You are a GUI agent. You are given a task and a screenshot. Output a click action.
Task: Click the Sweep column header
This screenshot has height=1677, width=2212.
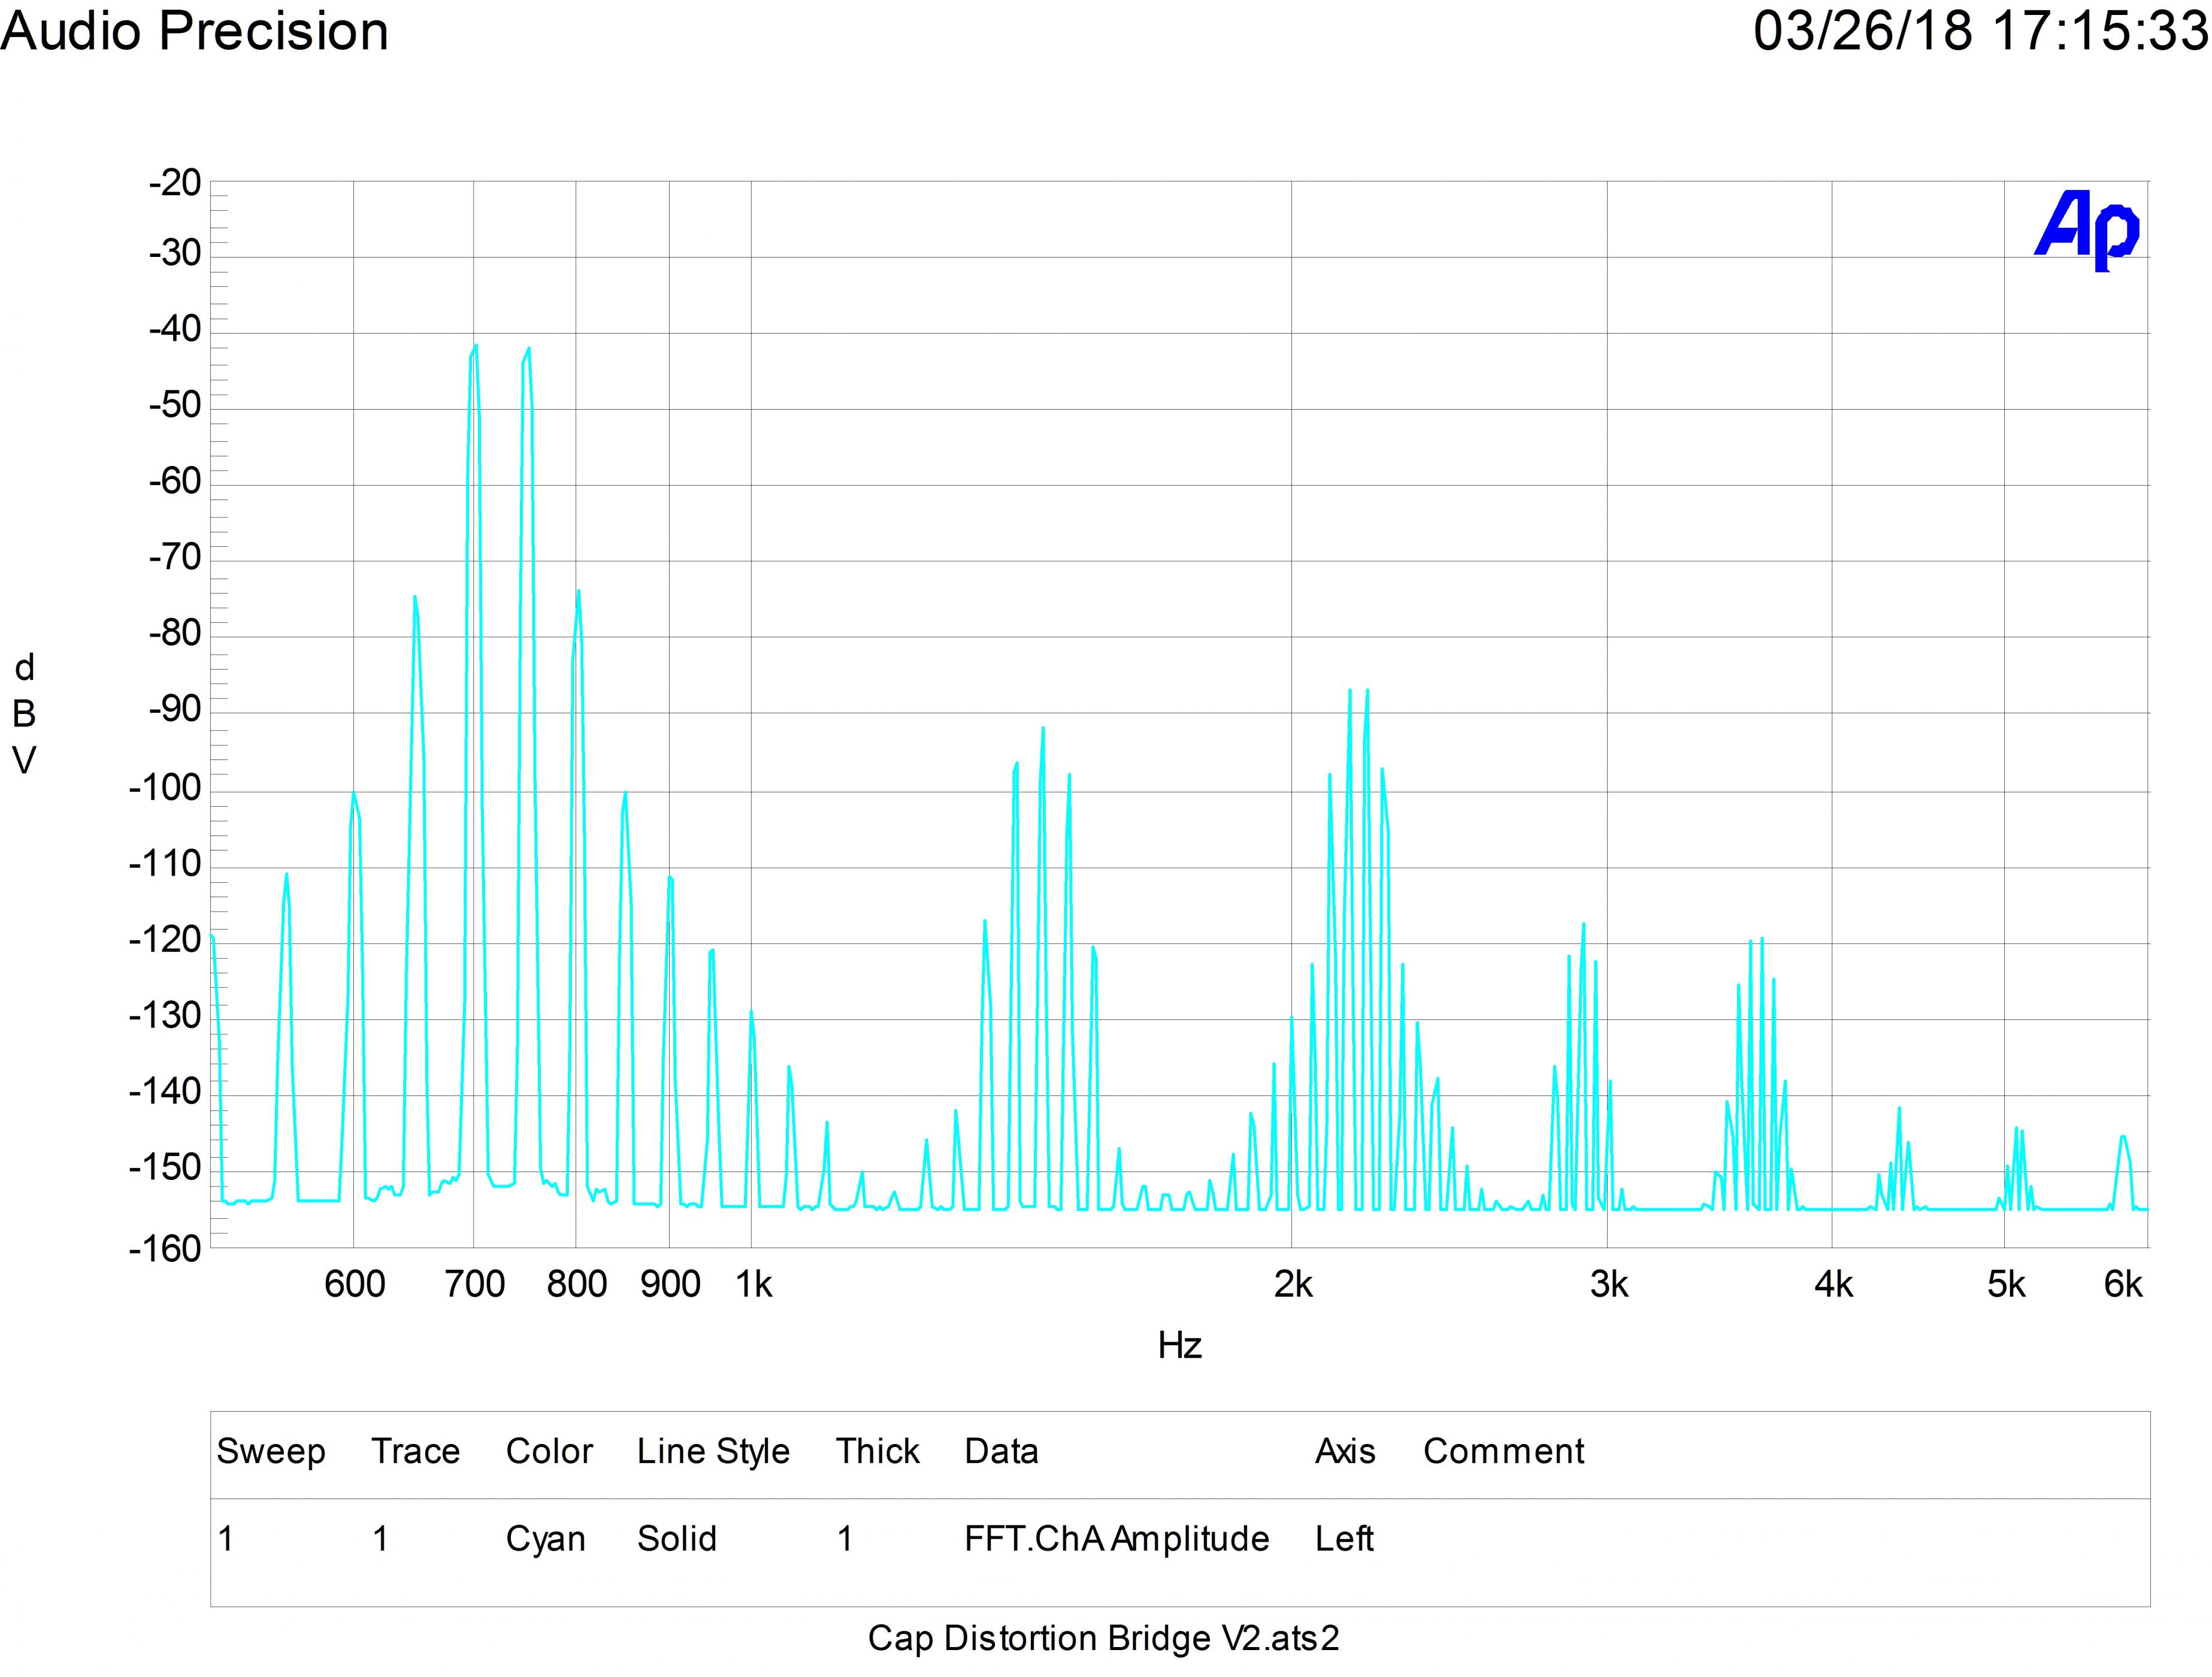(271, 1452)
